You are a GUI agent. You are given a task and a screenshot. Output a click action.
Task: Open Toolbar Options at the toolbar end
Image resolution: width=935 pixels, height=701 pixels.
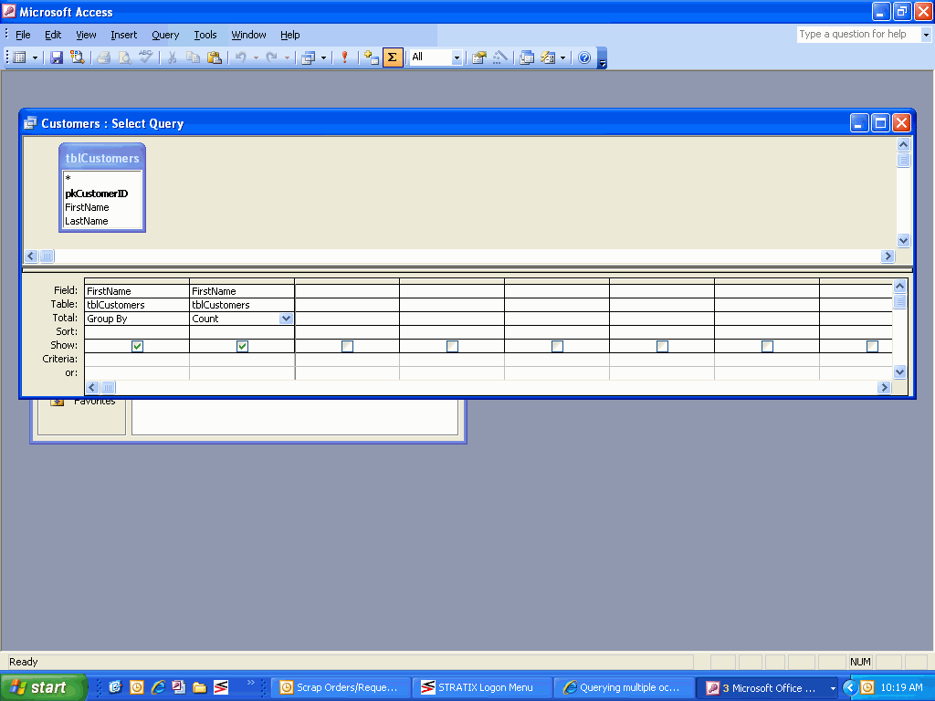[603, 58]
